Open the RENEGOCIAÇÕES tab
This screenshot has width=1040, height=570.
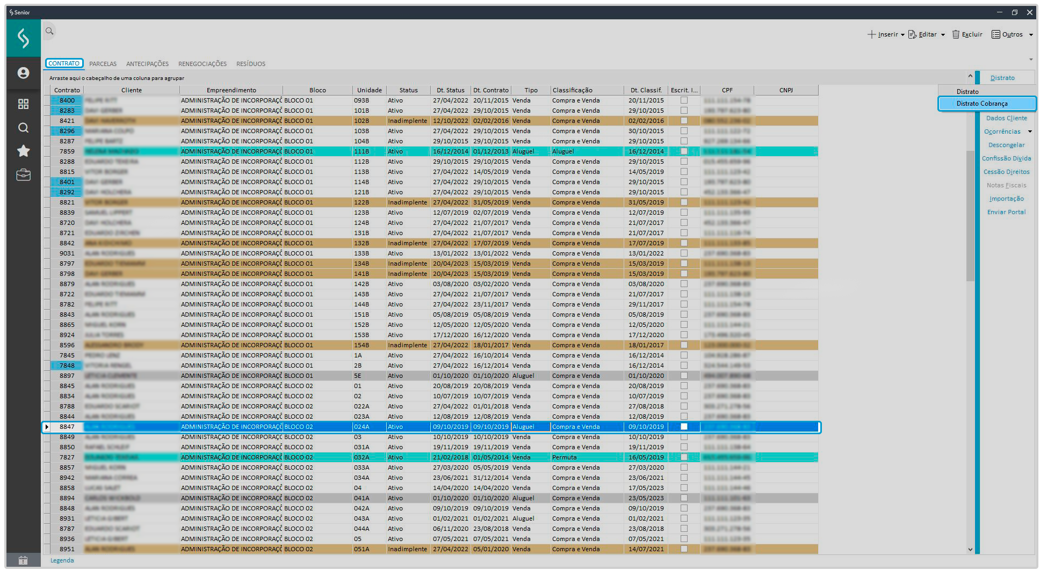pos(203,64)
